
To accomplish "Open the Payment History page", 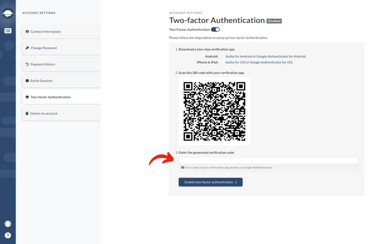I will 61,64.
